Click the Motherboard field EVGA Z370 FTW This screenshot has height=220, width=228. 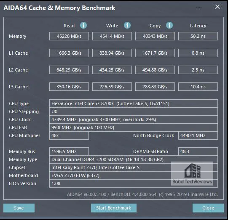134,175
